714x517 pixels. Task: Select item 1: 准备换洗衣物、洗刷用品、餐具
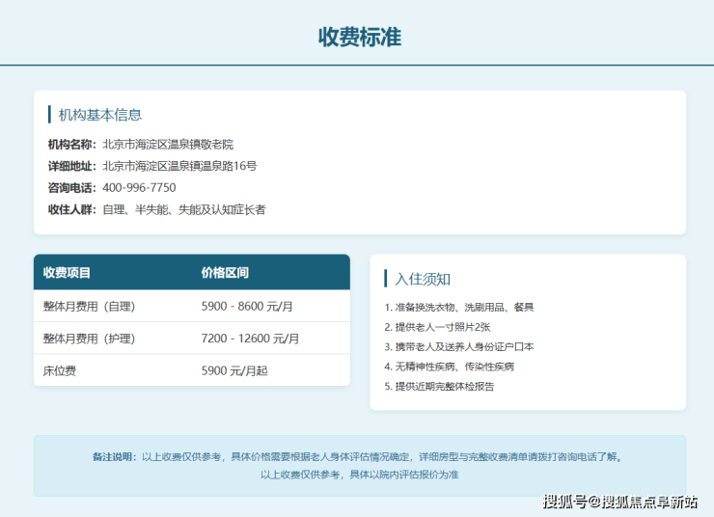click(459, 307)
